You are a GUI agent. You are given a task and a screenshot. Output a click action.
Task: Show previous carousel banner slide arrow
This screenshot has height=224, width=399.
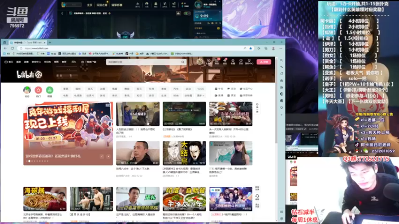(x=102, y=156)
